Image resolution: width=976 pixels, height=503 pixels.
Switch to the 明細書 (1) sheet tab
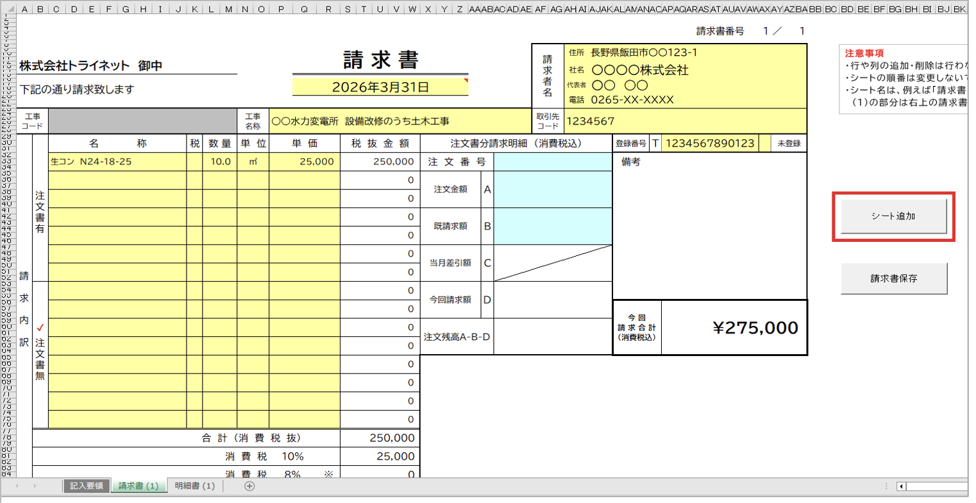[194, 486]
